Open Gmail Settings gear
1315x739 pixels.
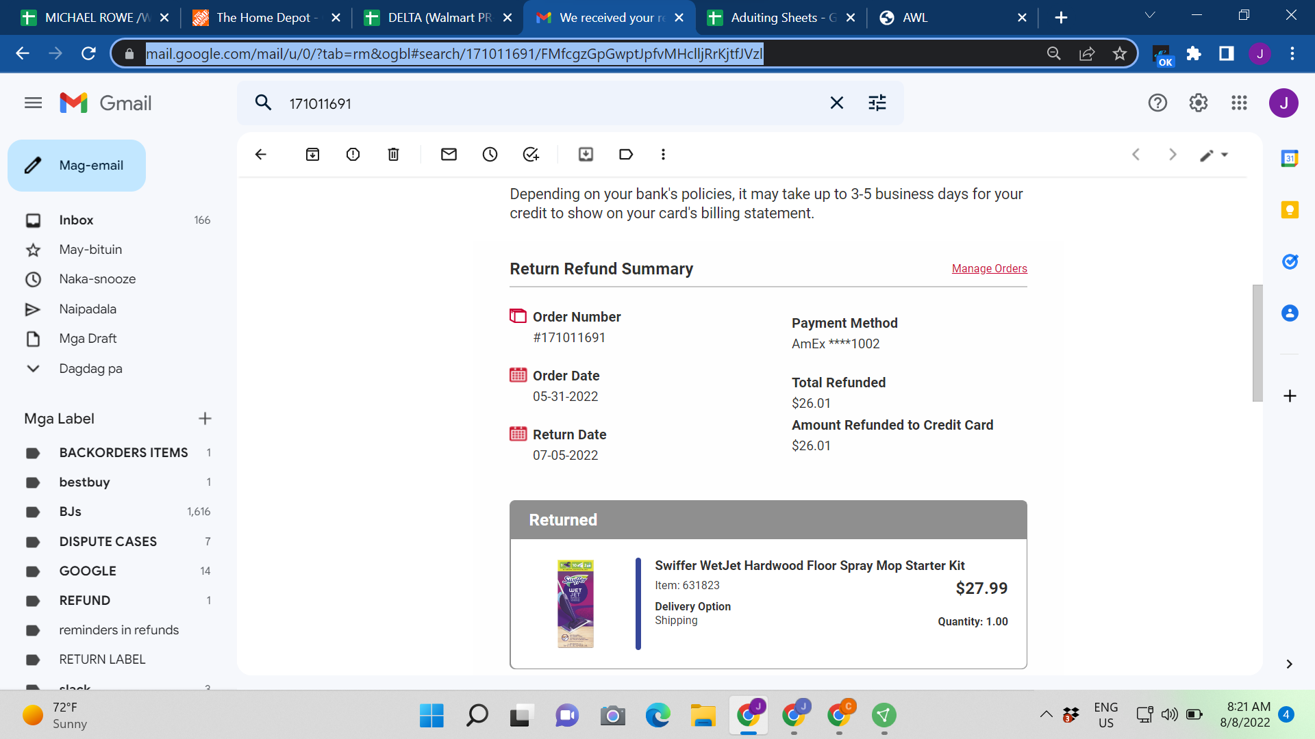point(1198,103)
